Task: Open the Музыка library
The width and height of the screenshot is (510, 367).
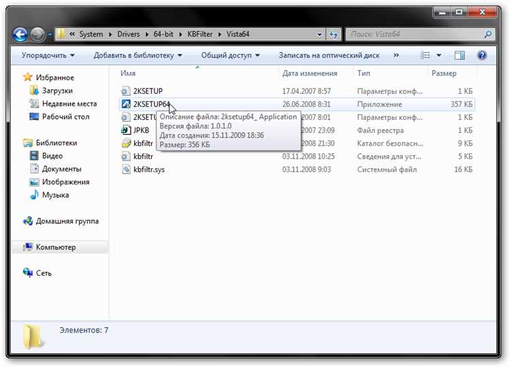Action: [x=55, y=195]
